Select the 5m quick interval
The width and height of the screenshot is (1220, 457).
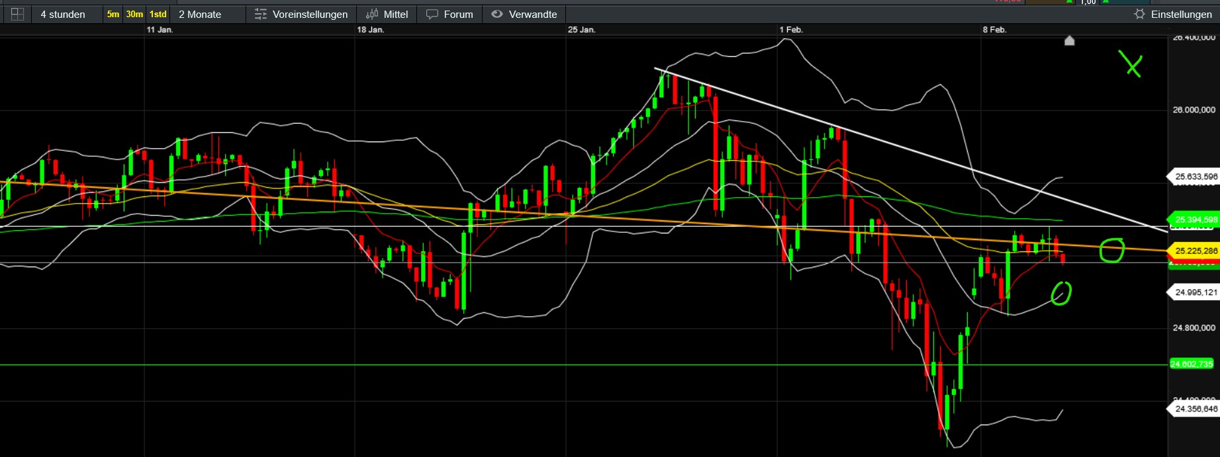coord(113,14)
